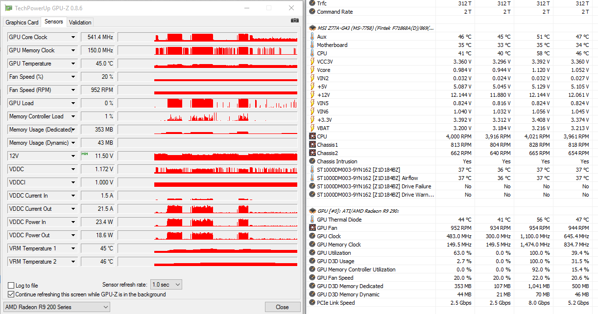Click the icon beside Command Rate
This screenshot has width=598, height=314.
click(312, 12)
